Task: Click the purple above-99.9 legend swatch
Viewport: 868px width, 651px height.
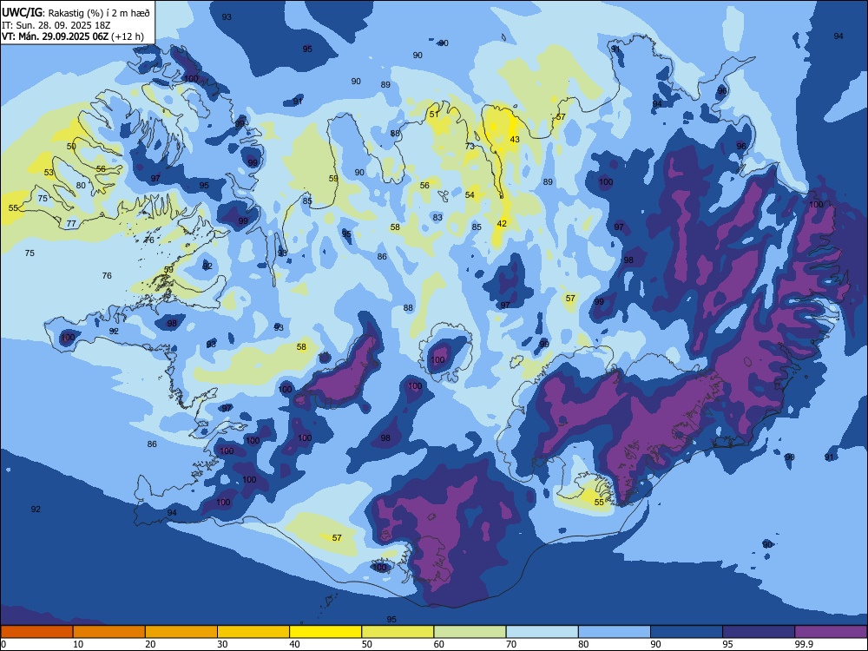Action: 831,632
